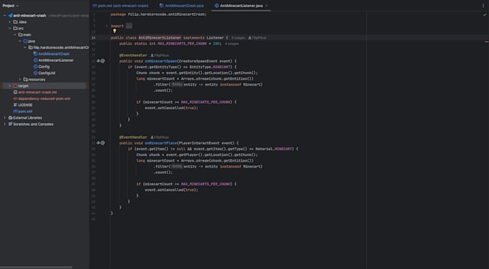Click author hint above onMinecartSpawn

click(160, 55)
